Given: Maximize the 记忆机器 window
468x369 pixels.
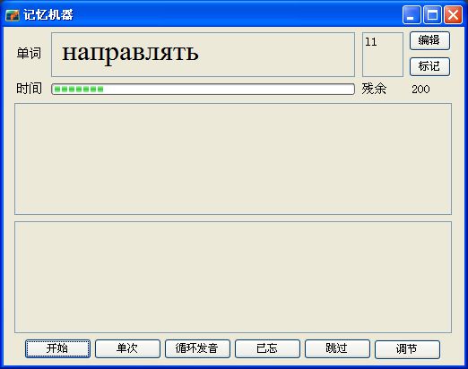Looking at the screenshot, I should tap(432, 15).
